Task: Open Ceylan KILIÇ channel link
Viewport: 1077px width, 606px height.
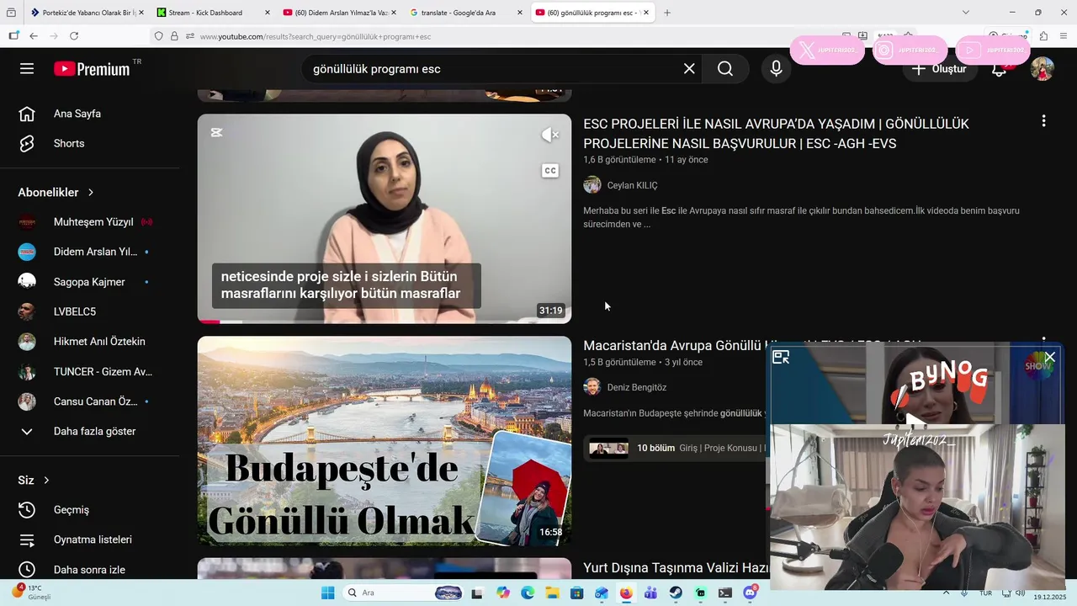Action: coord(632,185)
